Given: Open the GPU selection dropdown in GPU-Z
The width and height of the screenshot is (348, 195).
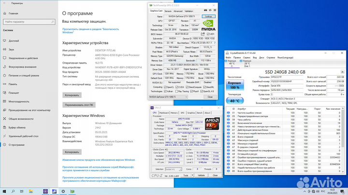Looking at the screenshot, I should pyautogui.click(x=168, y=97).
